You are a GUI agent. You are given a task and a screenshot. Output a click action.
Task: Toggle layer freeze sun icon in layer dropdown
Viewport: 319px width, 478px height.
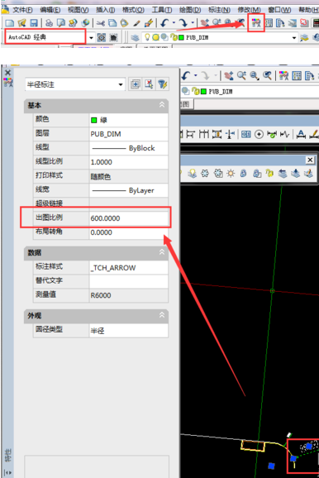(x=155, y=37)
